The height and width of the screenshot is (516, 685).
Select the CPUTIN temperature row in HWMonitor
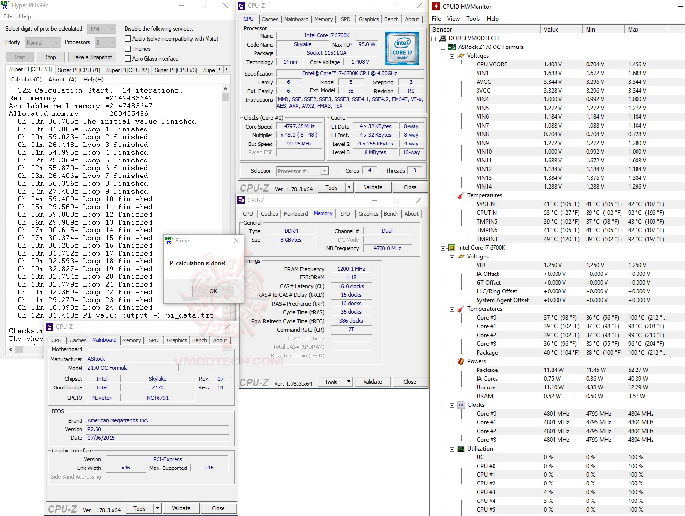click(557, 213)
